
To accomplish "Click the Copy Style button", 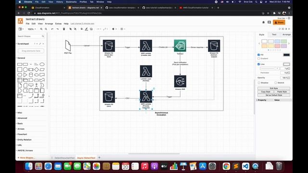I will [266, 92].
